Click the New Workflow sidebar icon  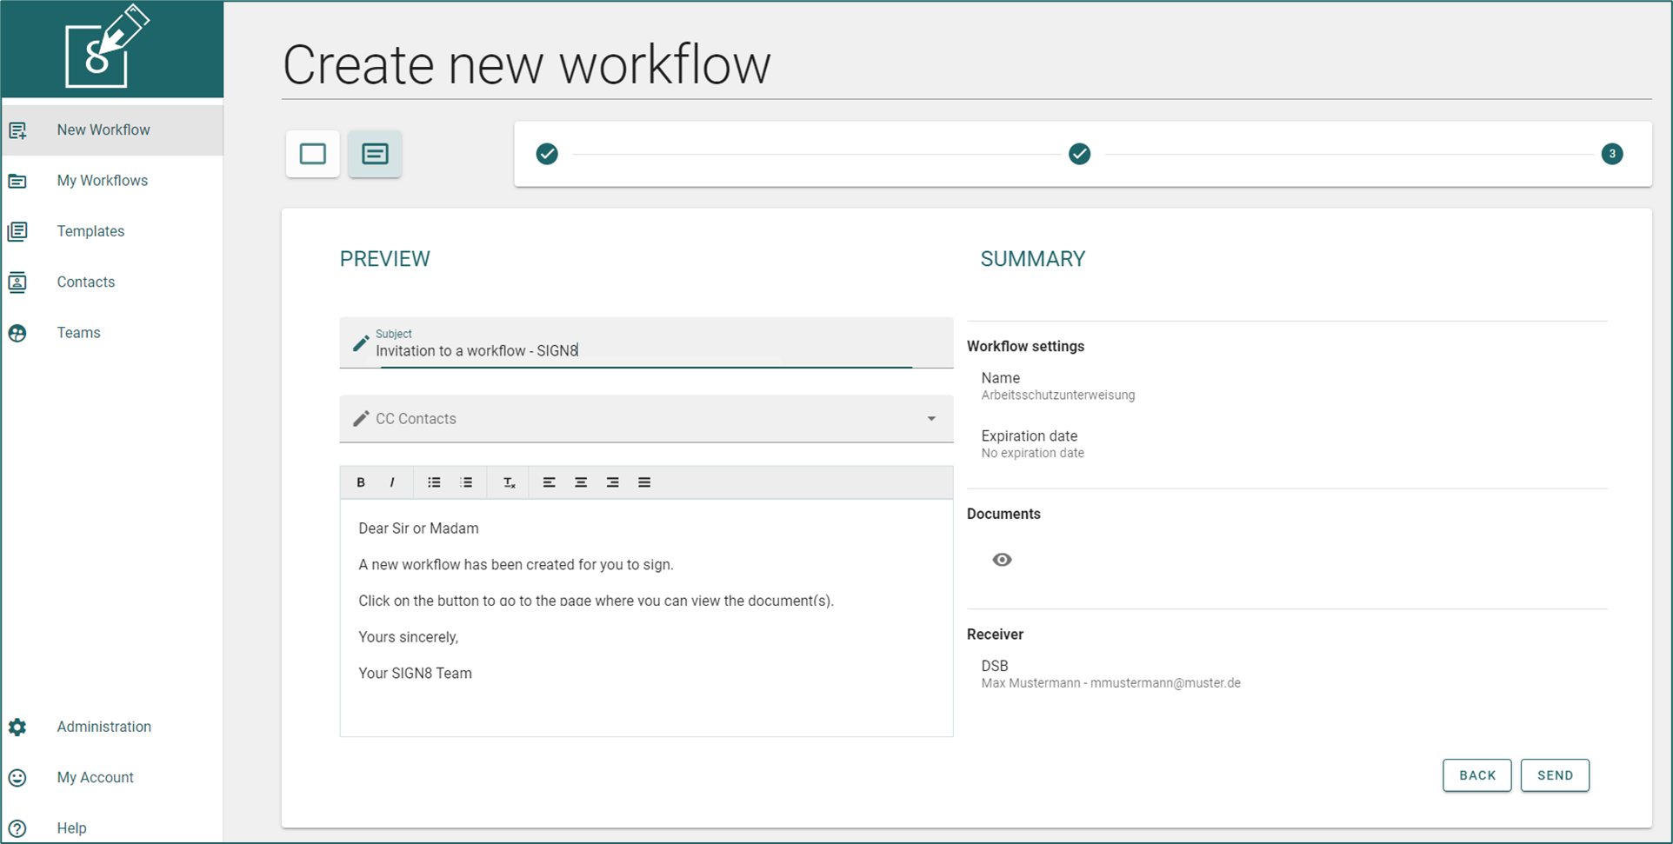[17, 130]
